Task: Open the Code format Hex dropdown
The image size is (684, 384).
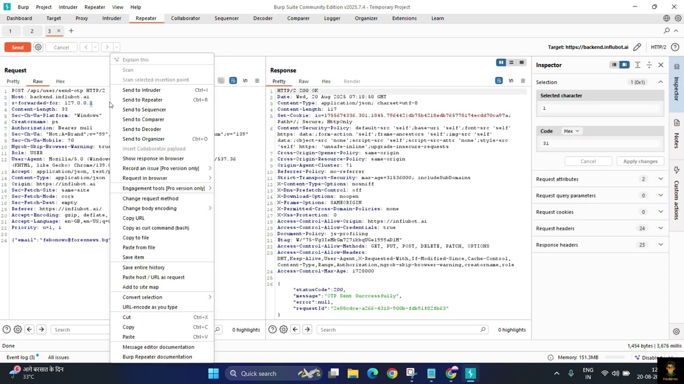Action: (x=571, y=131)
